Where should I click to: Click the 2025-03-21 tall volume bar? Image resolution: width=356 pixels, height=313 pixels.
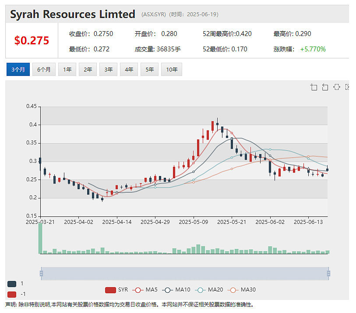pos(40,238)
